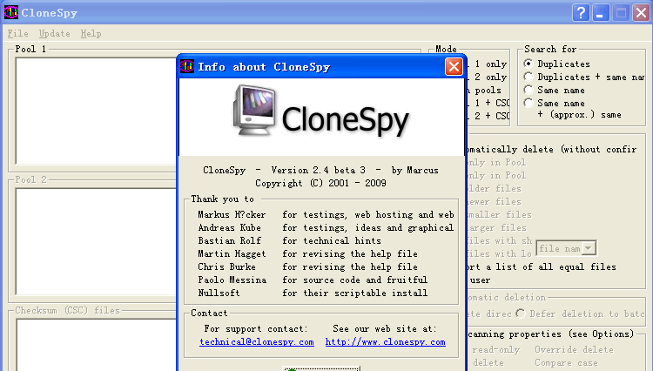Click the Paolo Messina credit row
This screenshot has width=653, height=371.
(x=313, y=280)
